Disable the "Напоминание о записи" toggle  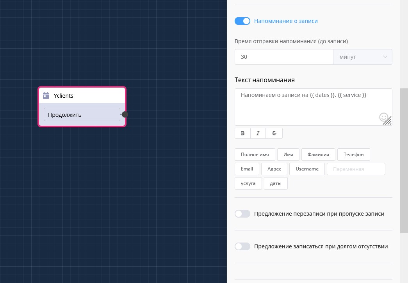tap(242, 21)
